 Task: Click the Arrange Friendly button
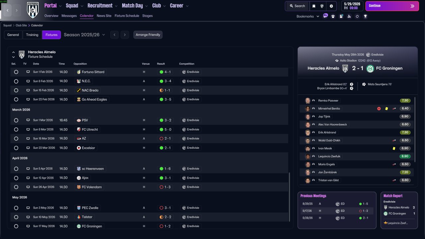click(x=148, y=35)
